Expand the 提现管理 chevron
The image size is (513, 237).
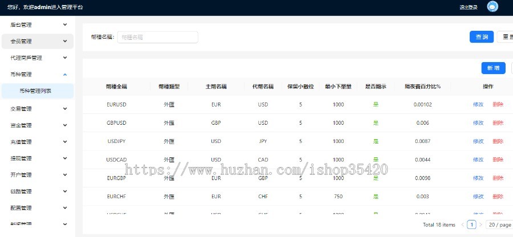(x=65, y=158)
